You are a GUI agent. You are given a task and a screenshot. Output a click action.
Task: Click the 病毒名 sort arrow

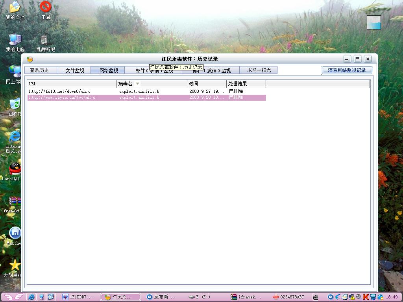(137, 84)
